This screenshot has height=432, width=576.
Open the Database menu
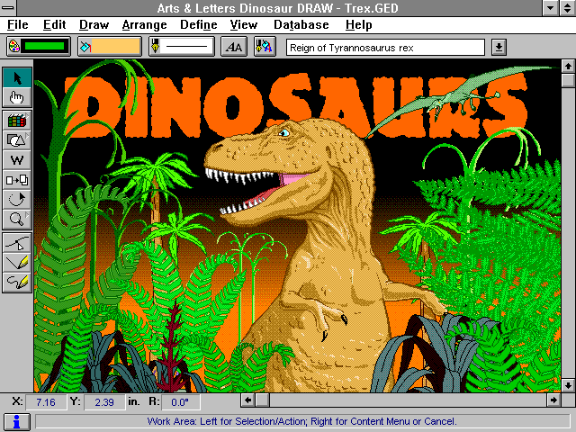301,24
